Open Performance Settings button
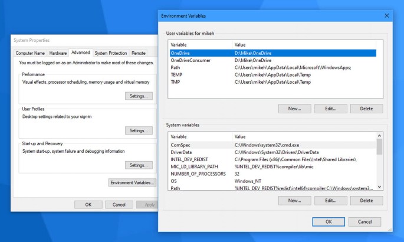 pyautogui.click(x=139, y=96)
